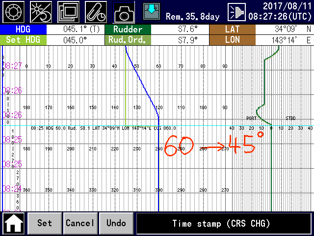Click the date and time display

(x=280, y=12)
